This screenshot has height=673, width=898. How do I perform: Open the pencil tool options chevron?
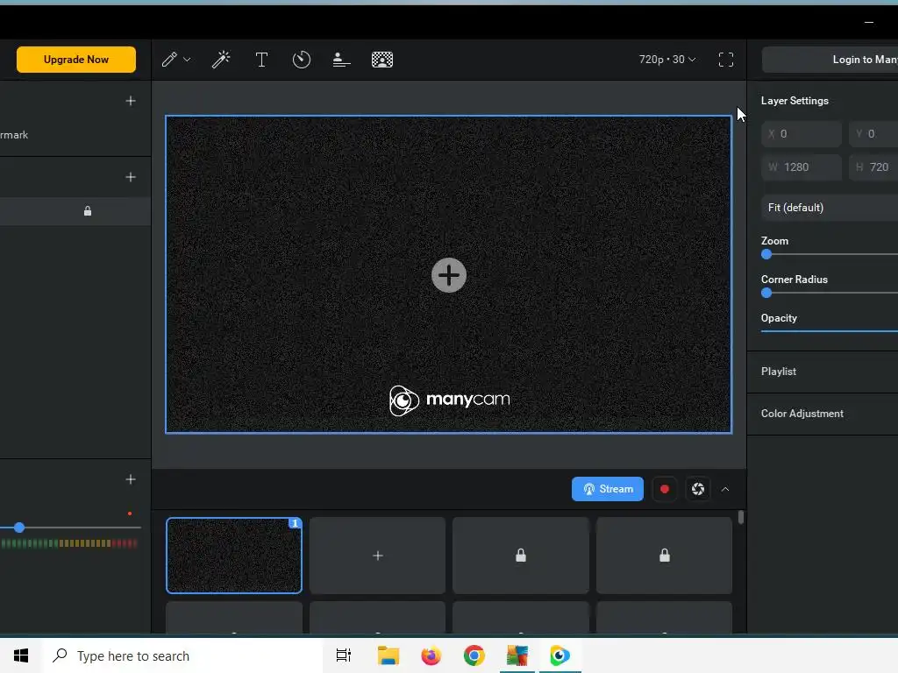click(187, 60)
